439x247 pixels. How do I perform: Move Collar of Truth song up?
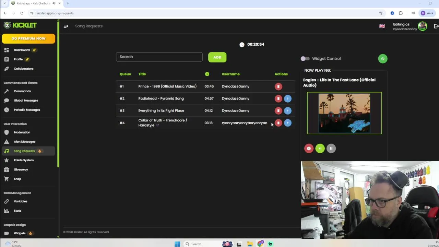288,123
